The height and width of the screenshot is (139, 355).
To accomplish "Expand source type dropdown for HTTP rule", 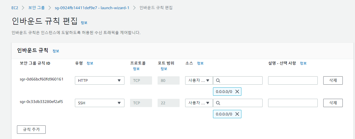I will coord(199,80).
